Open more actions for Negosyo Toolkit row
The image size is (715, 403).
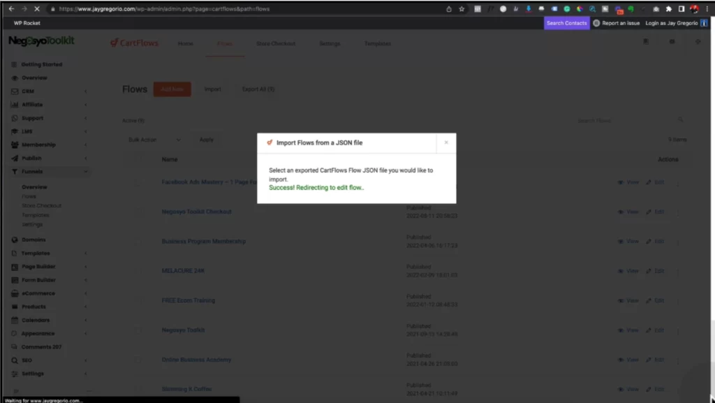pos(677,330)
